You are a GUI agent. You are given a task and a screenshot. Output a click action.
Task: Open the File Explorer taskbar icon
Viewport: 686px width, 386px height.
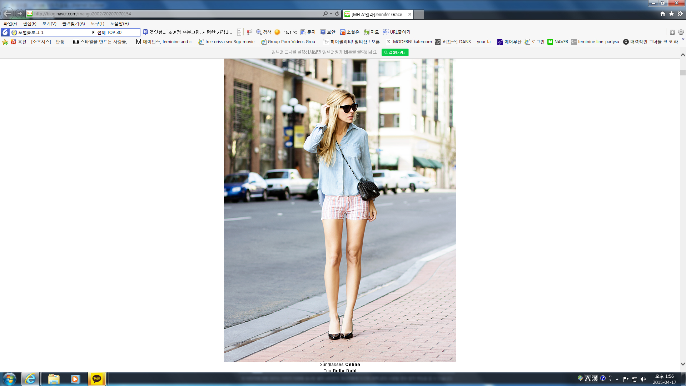(54, 379)
